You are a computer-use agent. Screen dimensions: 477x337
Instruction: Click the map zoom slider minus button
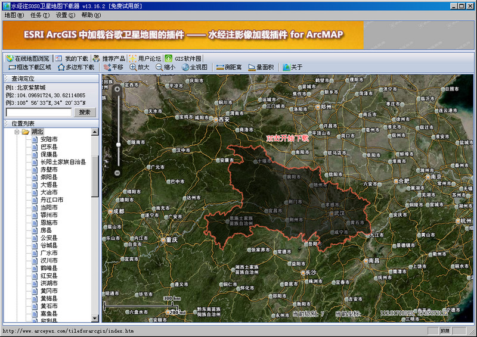(x=117, y=173)
